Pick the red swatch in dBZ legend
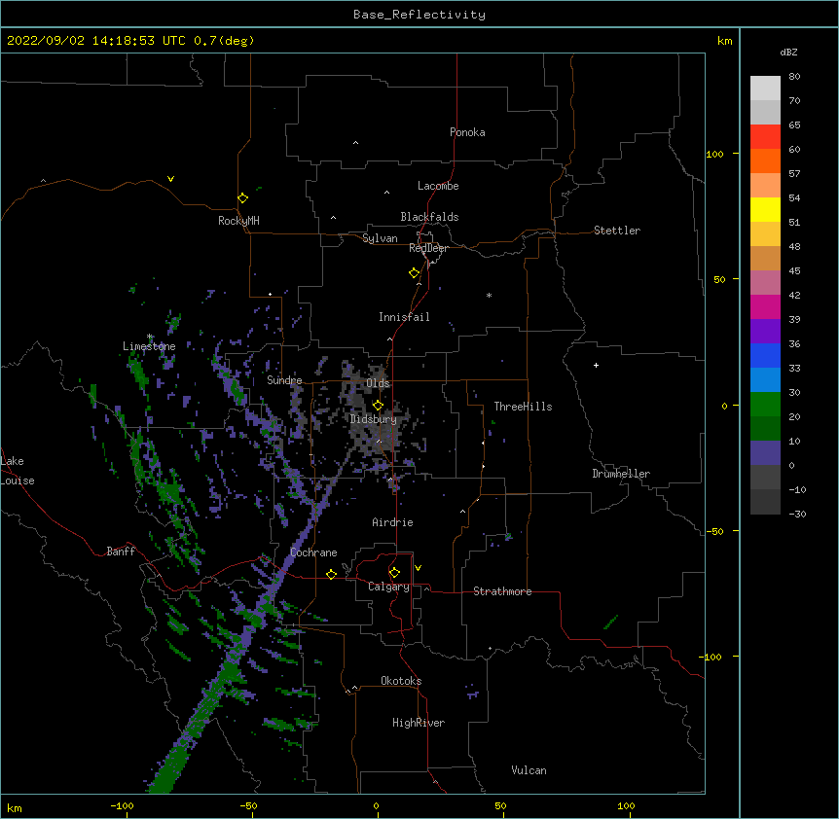This screenshot has height=819, width=839. [765, 136]
